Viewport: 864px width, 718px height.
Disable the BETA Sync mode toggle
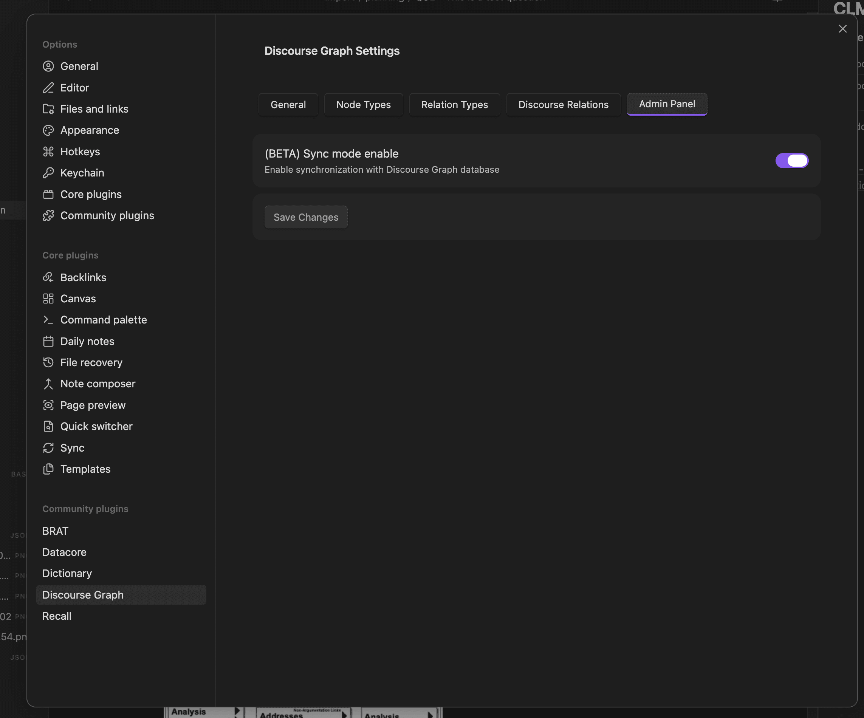coord(792,161)
